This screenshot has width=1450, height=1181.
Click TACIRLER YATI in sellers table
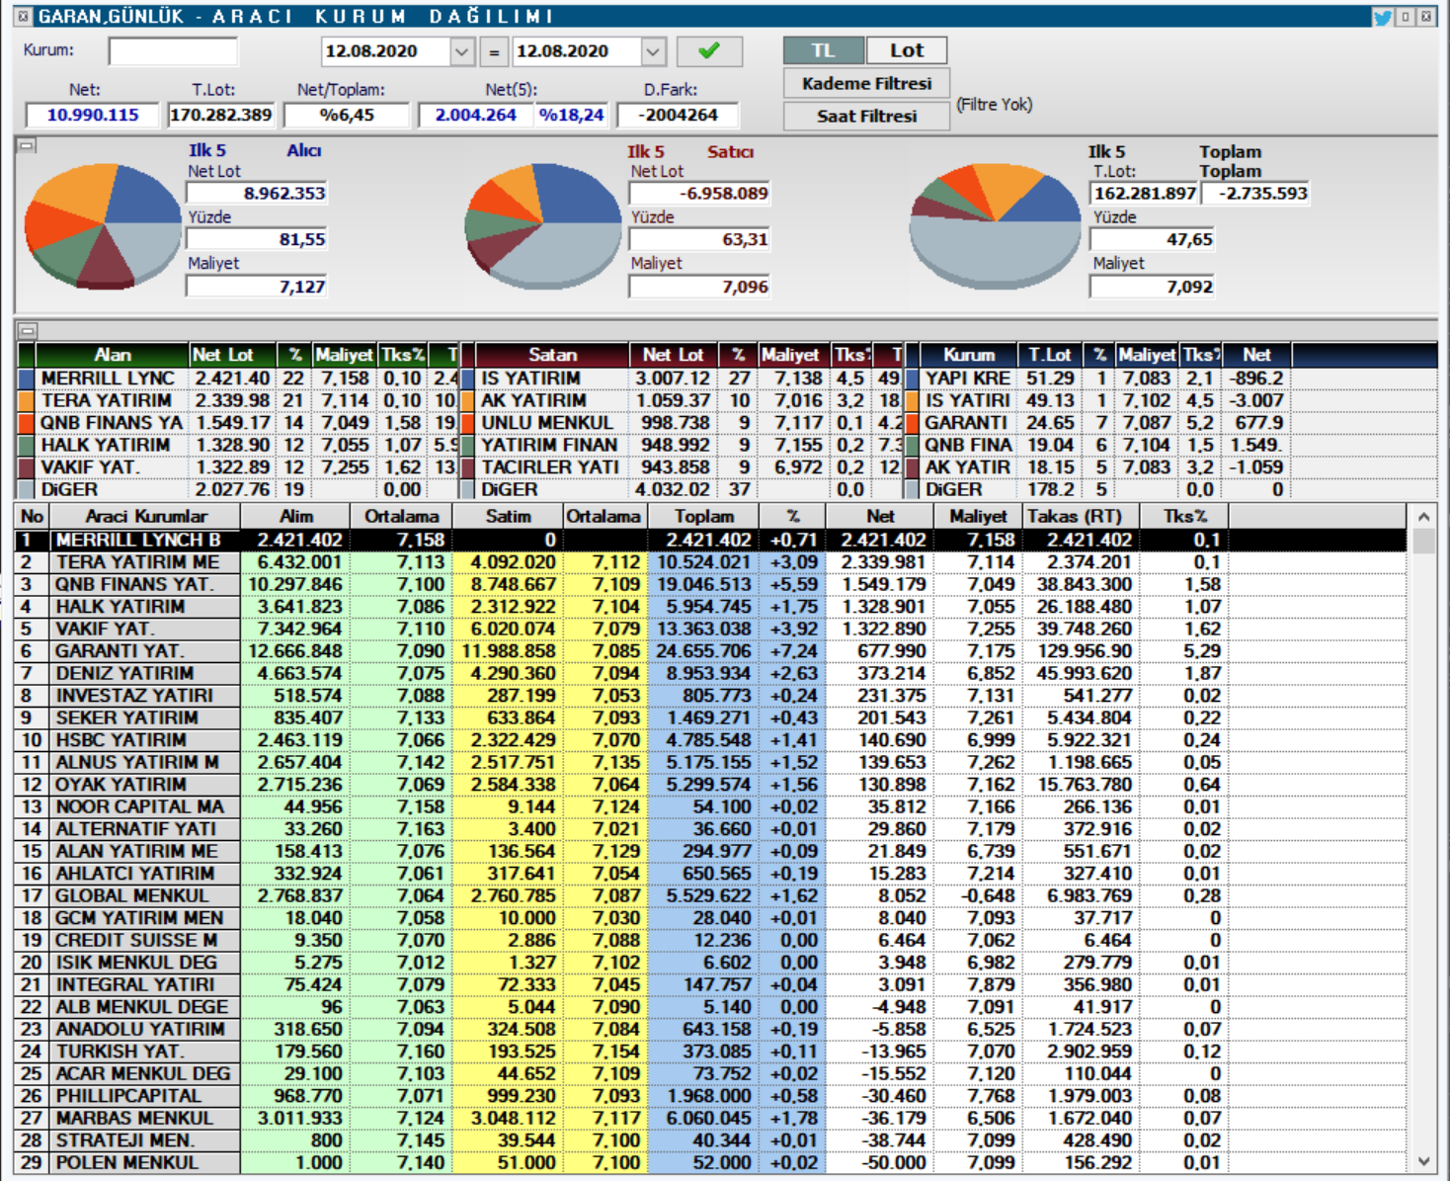pyautogui.click(x=550, y=467)
